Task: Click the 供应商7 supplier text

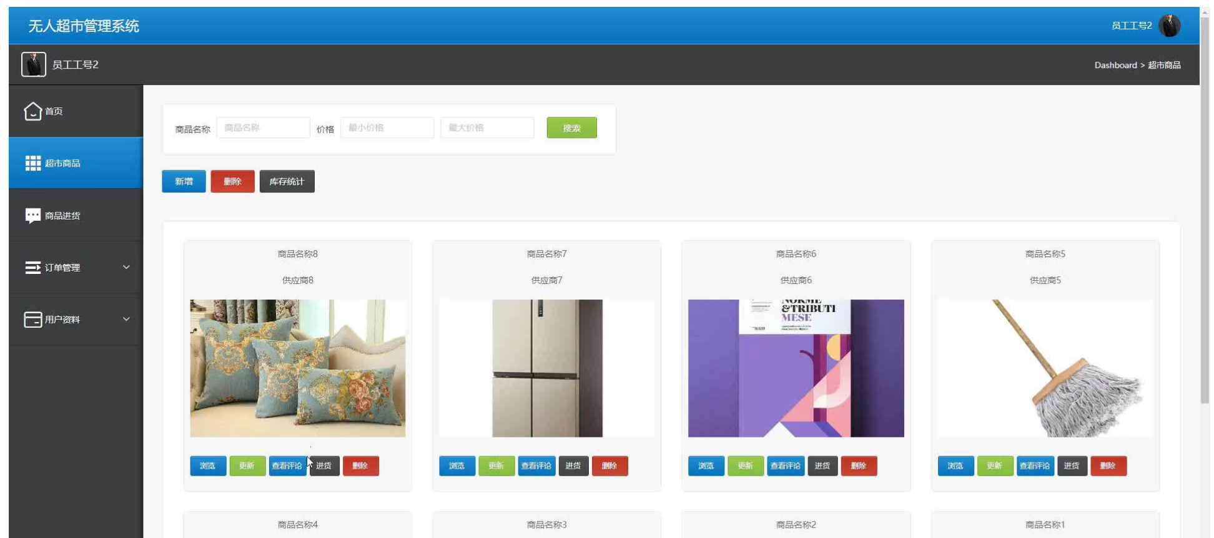Action: [x=547, y=280]
